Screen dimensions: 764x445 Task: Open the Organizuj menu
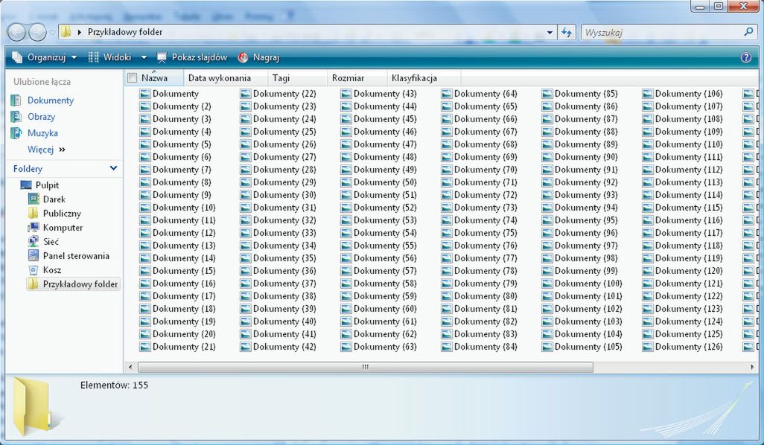pyautogui.click(x=45, y=57)
